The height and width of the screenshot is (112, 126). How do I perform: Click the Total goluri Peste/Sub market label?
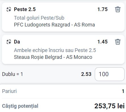(39, 18)
